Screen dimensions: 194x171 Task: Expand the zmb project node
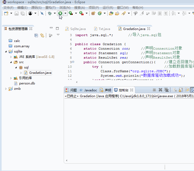pos(6,89)
